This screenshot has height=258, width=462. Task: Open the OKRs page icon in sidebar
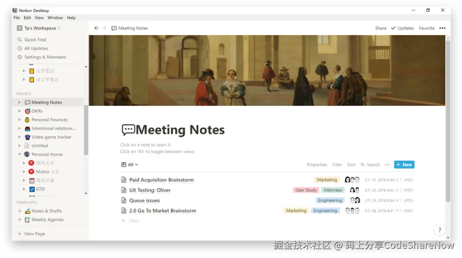click(x=27, y=111)
